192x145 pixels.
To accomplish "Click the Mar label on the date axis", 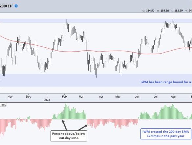I will pos(81,97).
